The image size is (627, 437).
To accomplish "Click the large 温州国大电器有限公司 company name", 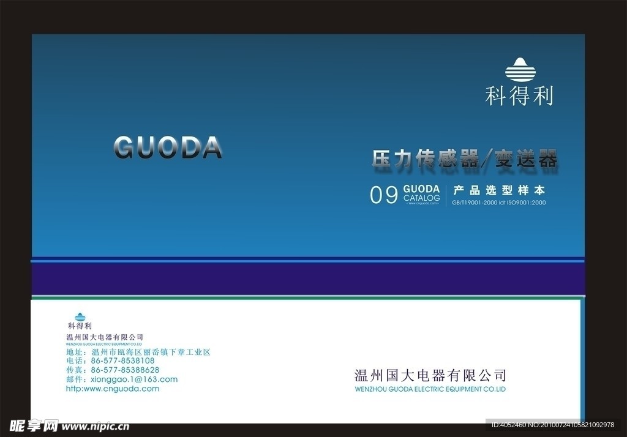I will click(x=430, y=375).
